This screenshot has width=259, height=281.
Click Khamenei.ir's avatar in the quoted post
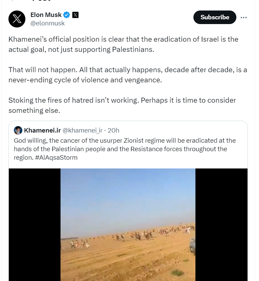(x=18, y=130)
